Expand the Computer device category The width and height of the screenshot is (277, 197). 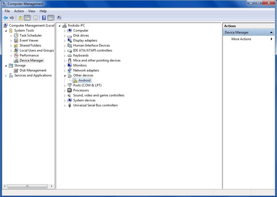pos(65,31)
